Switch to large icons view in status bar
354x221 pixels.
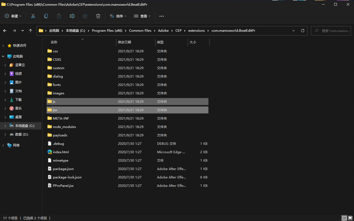point(350,218)
